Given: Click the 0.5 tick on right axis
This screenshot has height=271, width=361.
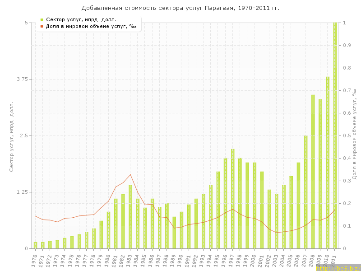Looking at the screenshot, I should pyautogui.click(x=346, y=135).
